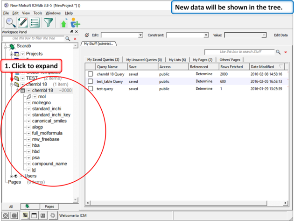Open the Edit dropdown combo box
This screenshot has height=221, width=294.
[122, 35]
